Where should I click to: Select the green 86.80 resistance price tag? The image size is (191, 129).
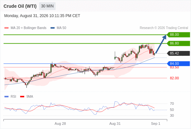(x=178, y=44)
